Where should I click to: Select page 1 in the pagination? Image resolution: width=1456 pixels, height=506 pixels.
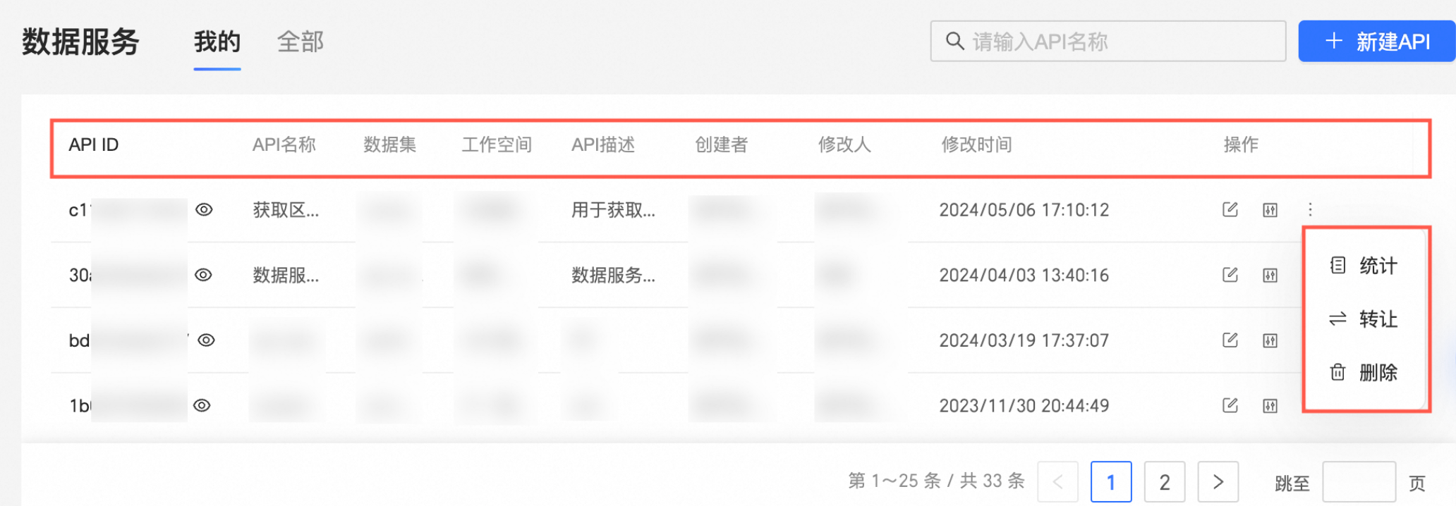tap(1111, 482)
